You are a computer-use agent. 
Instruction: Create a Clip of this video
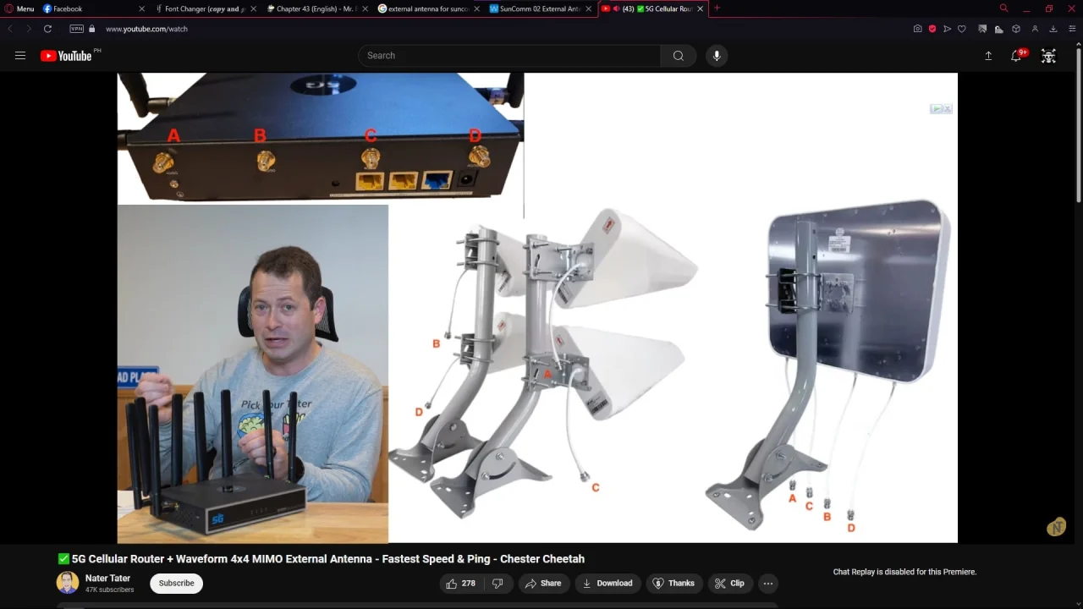point(729,583)
